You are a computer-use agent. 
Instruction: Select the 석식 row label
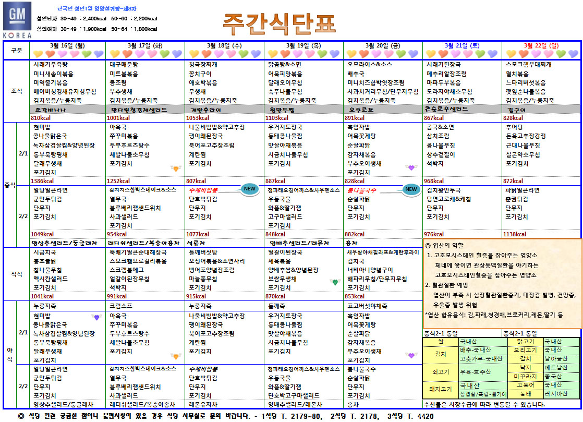pos(17,273)
